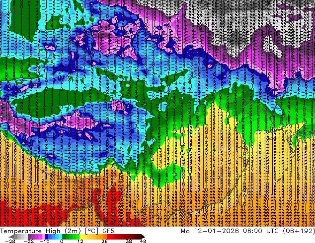The image size is (315, 243).
Task: Click the dark blue legend swatch above -10
Action: coord(47,237)
